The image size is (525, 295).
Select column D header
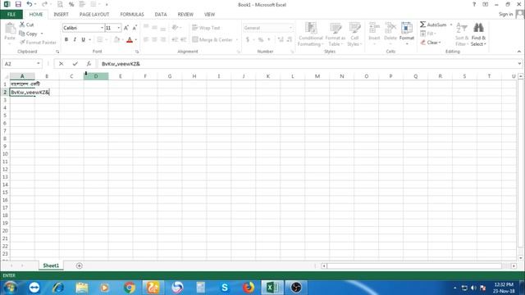(96, 76)
